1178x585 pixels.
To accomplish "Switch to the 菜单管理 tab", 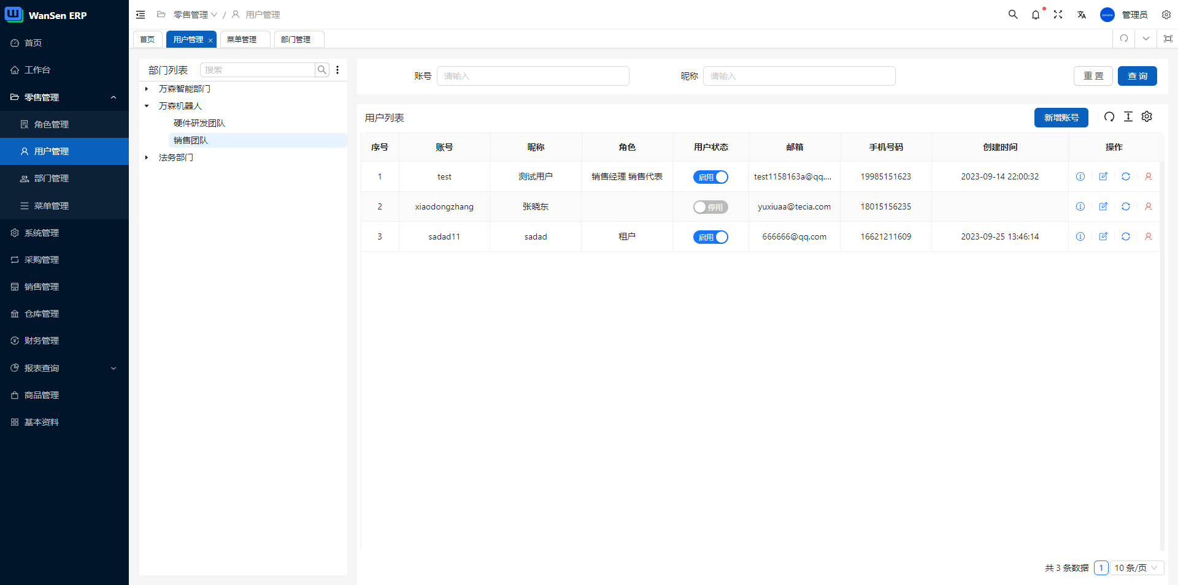I will point(242,39).
